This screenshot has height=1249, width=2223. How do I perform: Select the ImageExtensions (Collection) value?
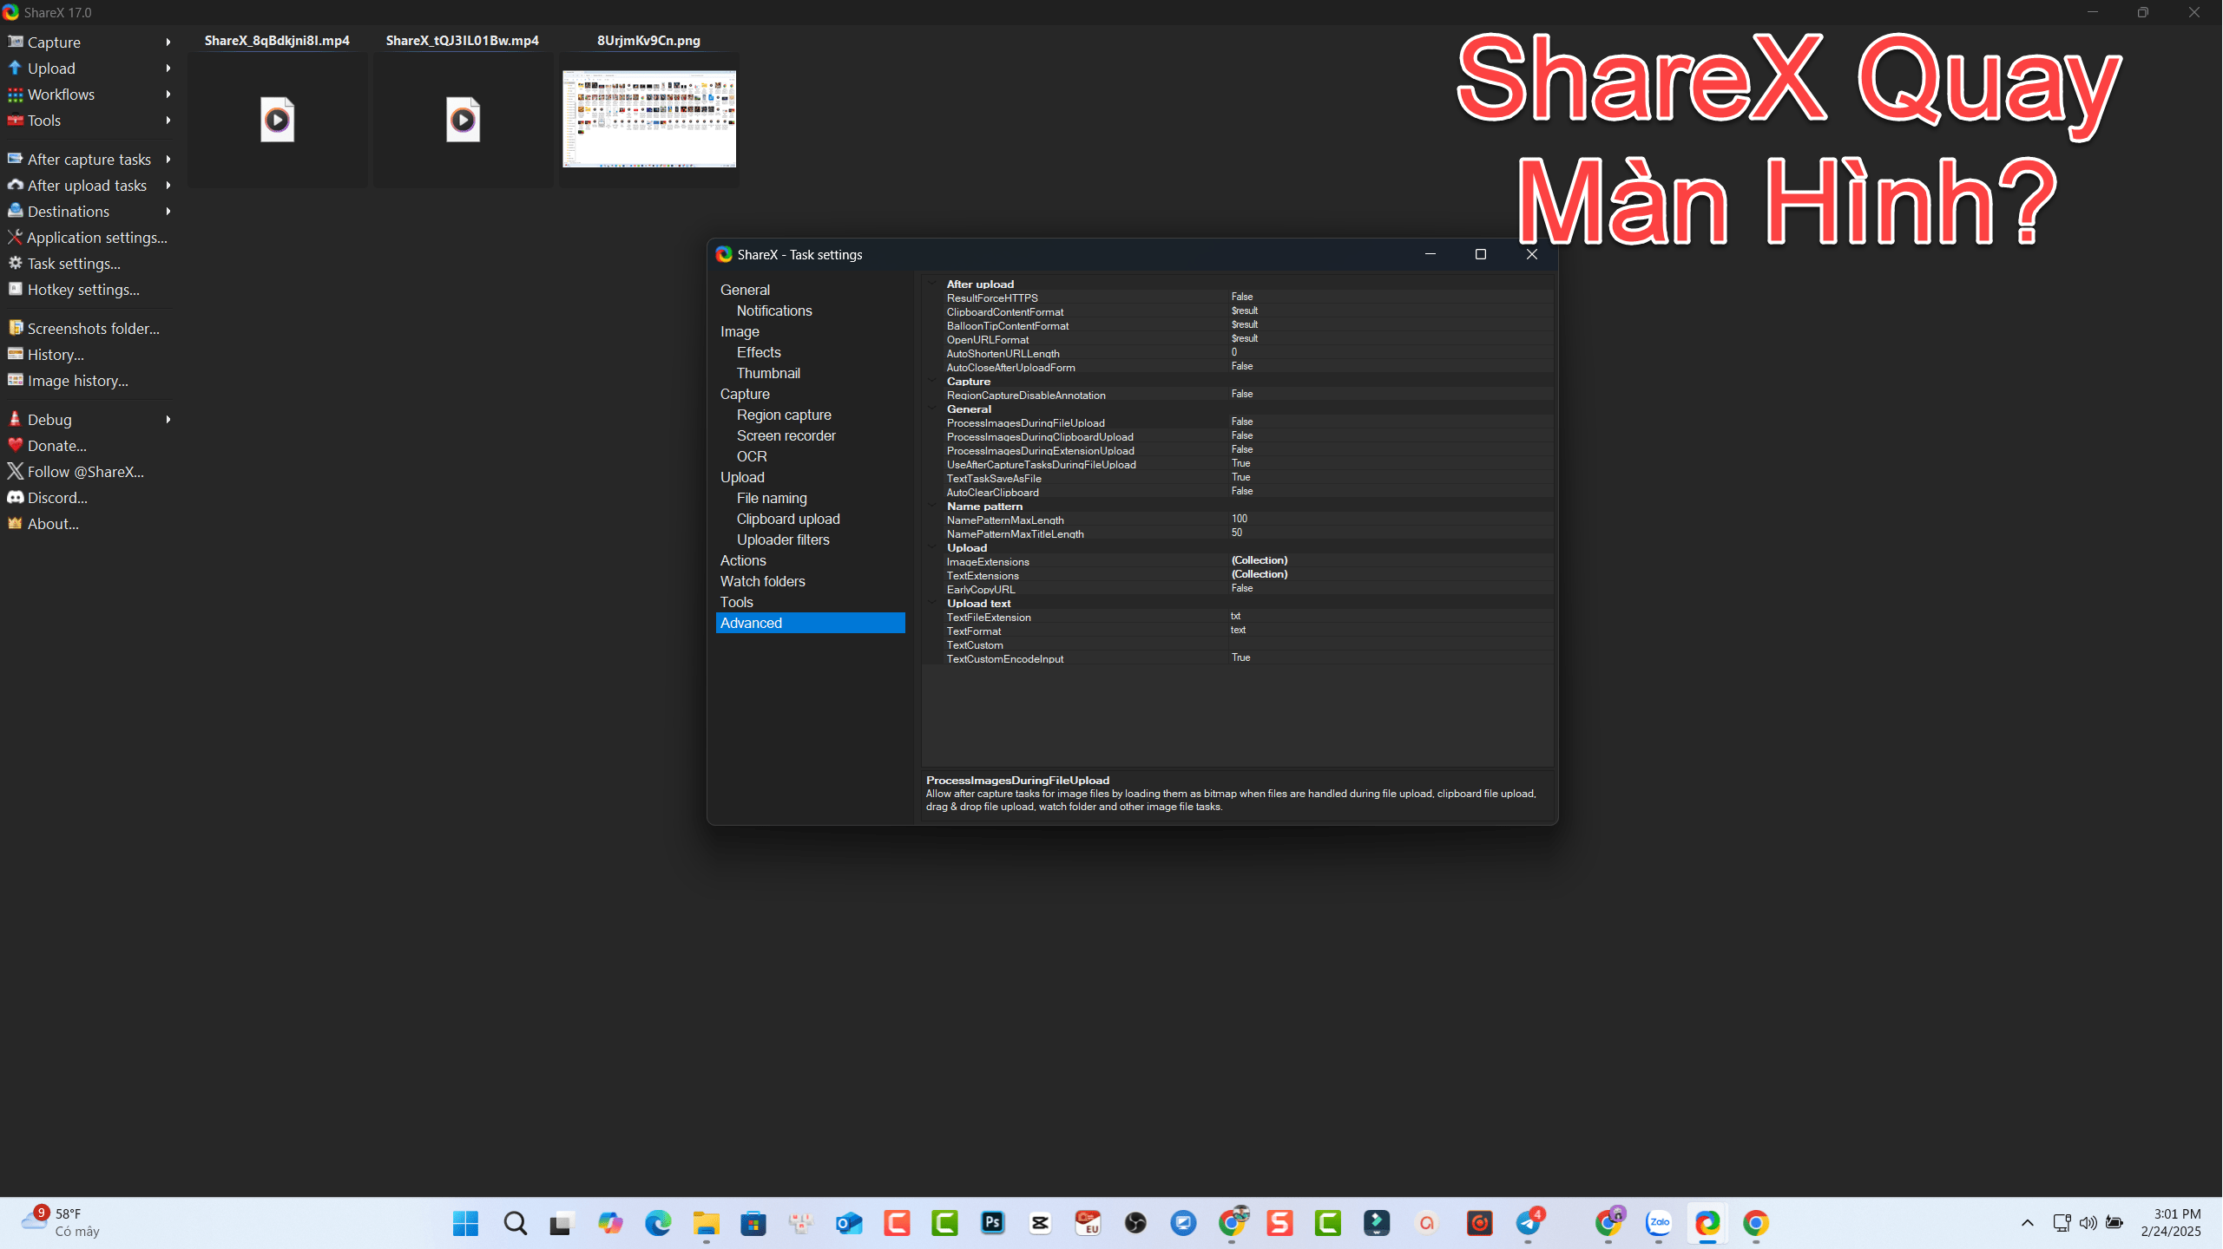coord(1259,561)
